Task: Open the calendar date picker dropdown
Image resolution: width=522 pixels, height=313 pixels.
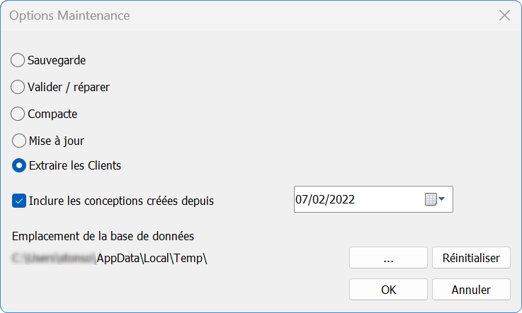Action: coord(435,200)
